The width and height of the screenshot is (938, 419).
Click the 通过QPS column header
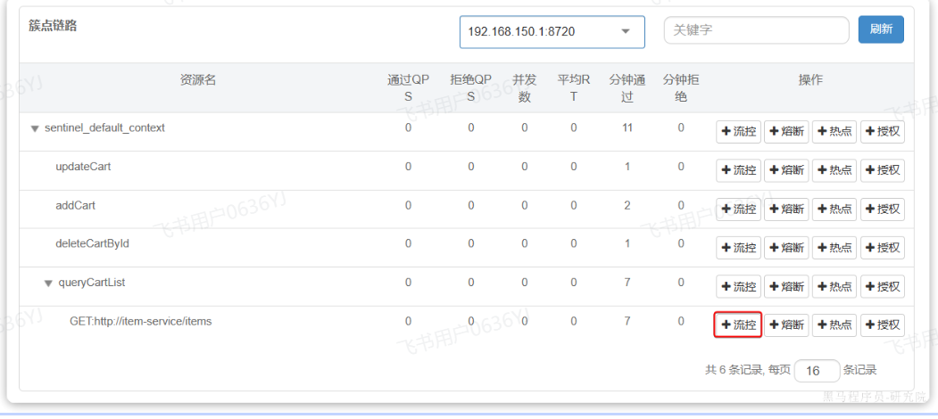coord(408,88)
